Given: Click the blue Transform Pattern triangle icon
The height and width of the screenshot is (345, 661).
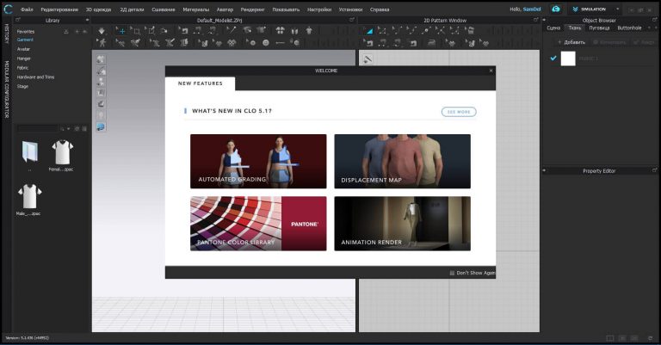Looking at the screenshot, I should click(x=369, y=31).
